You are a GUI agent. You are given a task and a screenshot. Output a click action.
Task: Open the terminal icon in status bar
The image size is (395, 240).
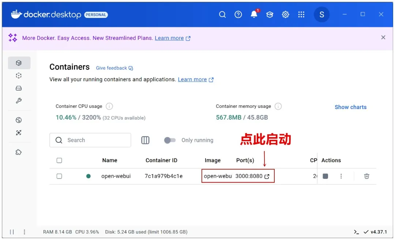[356, 232]
